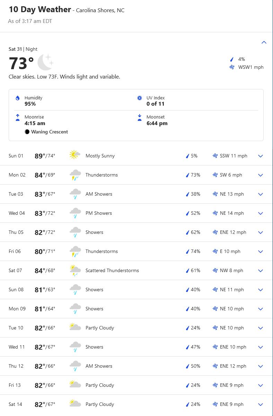Click the wind icon beside WSW1 mph

(232, 67)
